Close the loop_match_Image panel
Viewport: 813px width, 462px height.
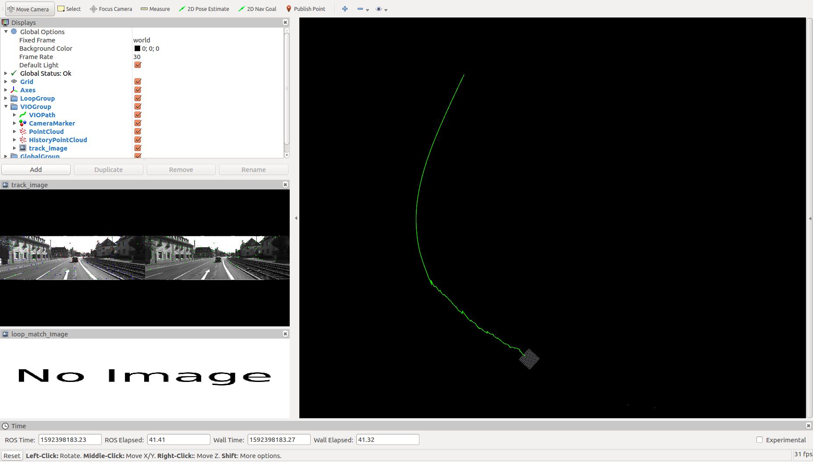285,334
